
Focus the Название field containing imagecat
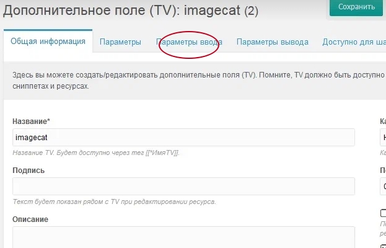(183, 137)
